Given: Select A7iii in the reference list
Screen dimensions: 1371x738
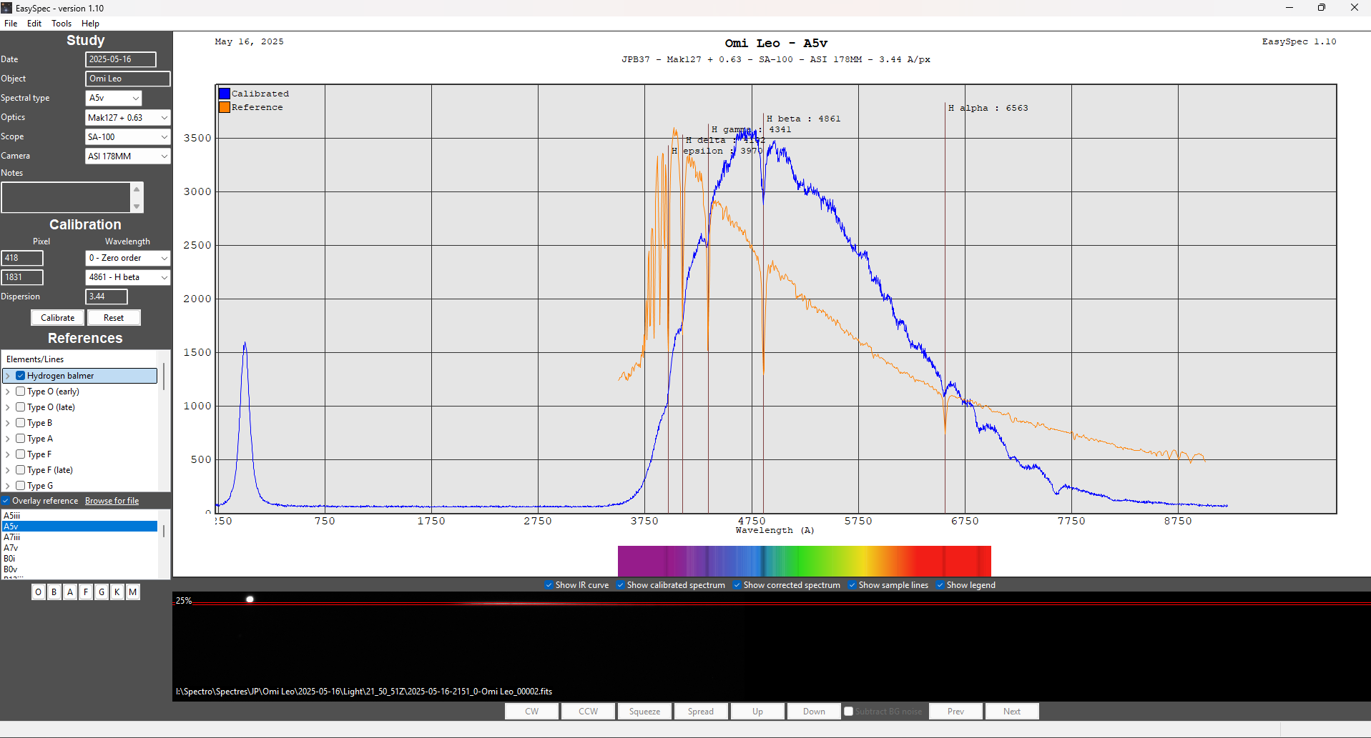Looking at the screenshot, I should click(79, 537).
